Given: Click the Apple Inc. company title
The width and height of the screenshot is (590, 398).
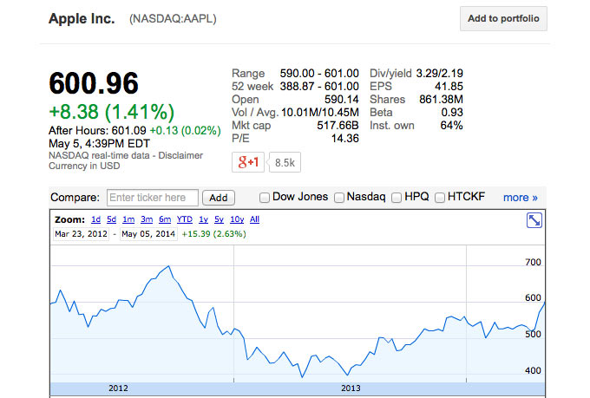Looking at the screenshot, I should [82, 18].
